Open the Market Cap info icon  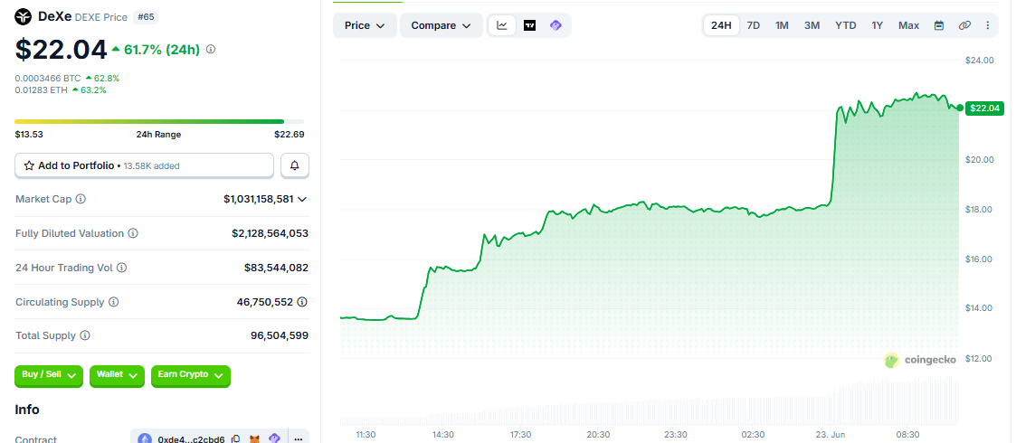coord(81,200)
